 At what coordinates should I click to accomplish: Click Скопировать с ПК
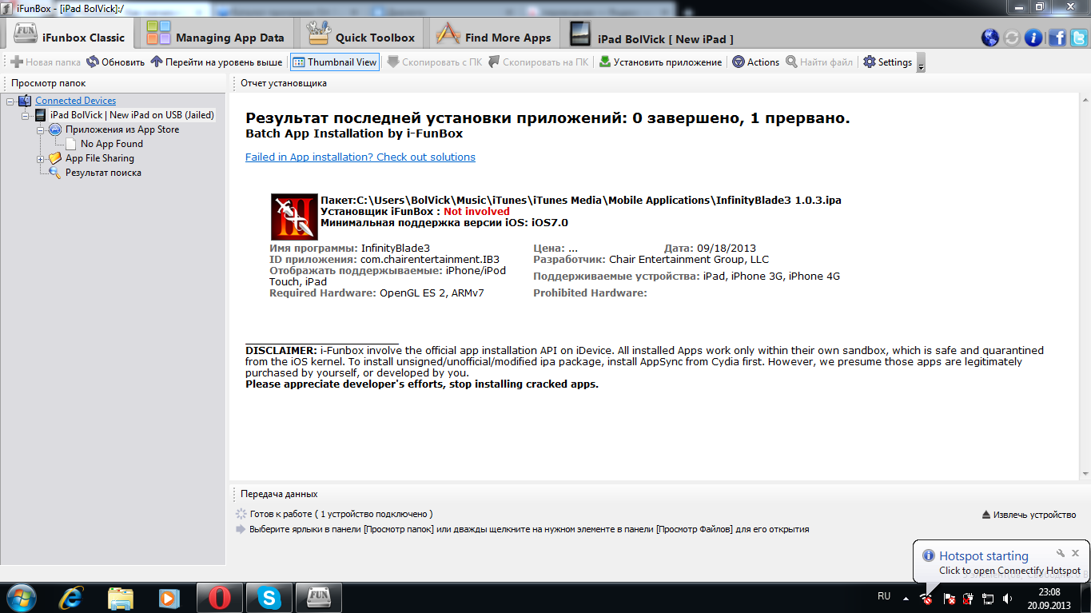(x=434, y=62)
